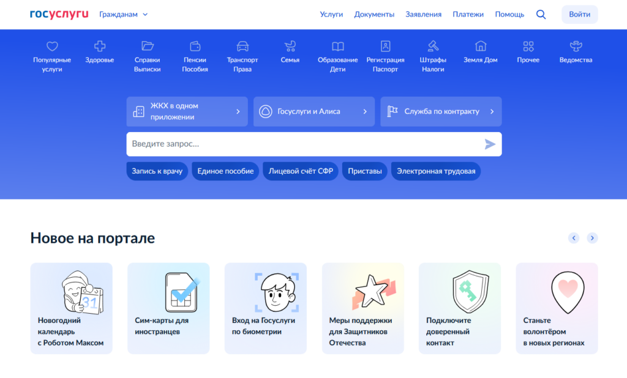627x378 pixels.
Task: Show previous Новое на портале cards
Action: click(x=574, y=238)
